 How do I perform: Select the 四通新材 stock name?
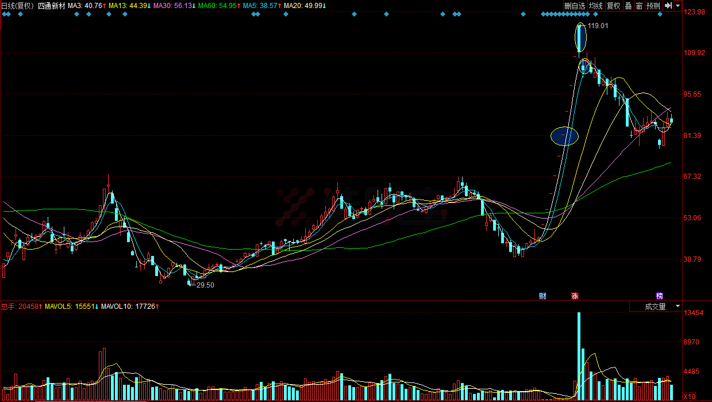click(52, 6)
